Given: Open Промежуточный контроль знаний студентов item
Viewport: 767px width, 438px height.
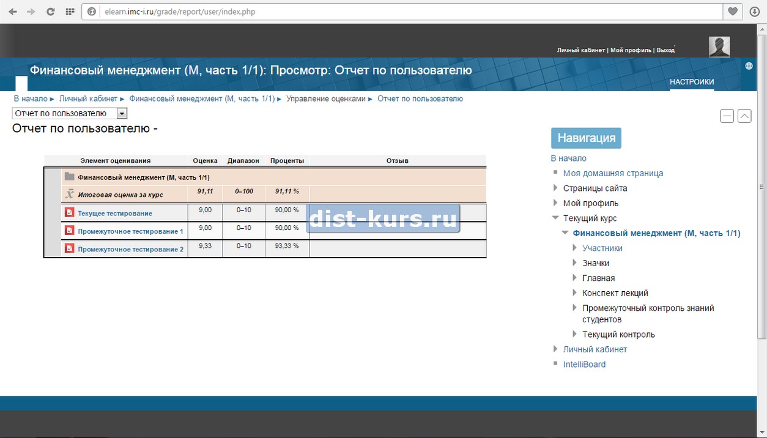Looking at the screenshot, I should click(x=648, y=314).
